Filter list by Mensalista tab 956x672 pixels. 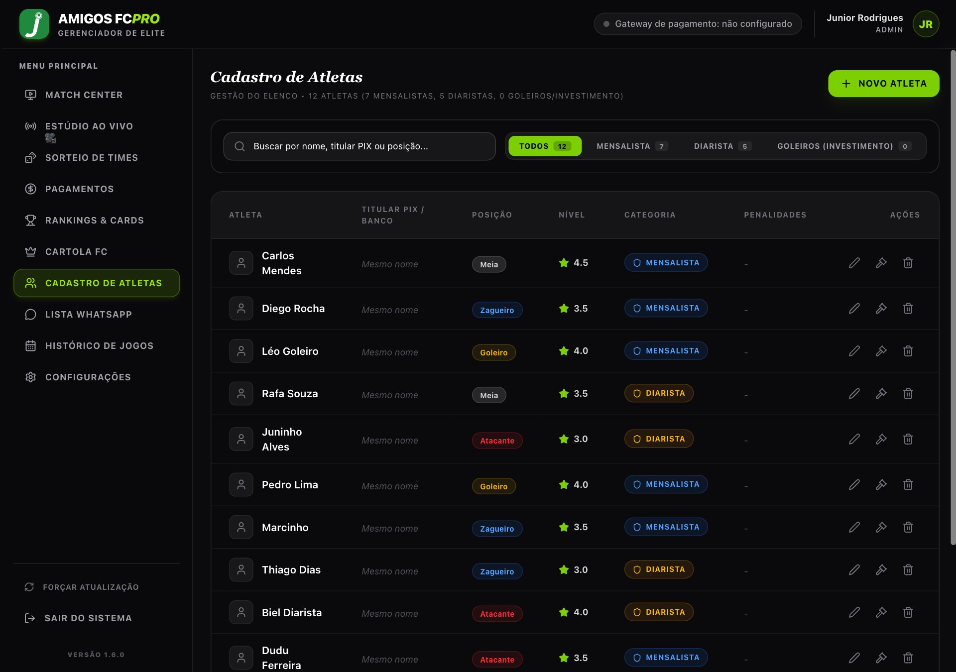tap(632, 146)
